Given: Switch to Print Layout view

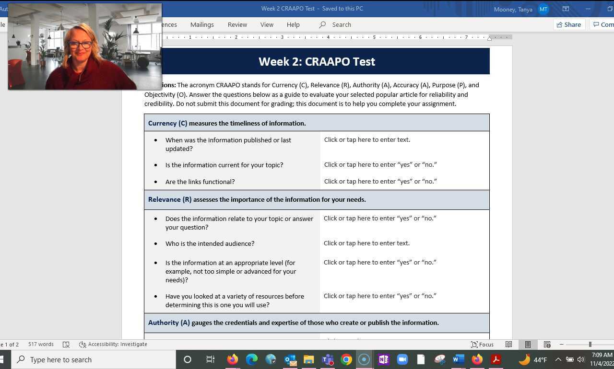Looking at the screenshot, I should [x=528, y=344].
